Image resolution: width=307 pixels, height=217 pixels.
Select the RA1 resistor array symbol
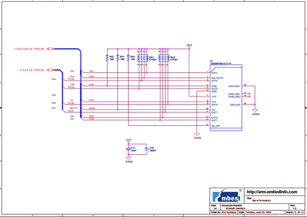click(x=143, y=58)
